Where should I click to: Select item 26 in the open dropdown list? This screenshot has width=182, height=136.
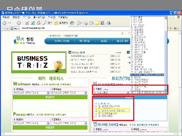147,67
